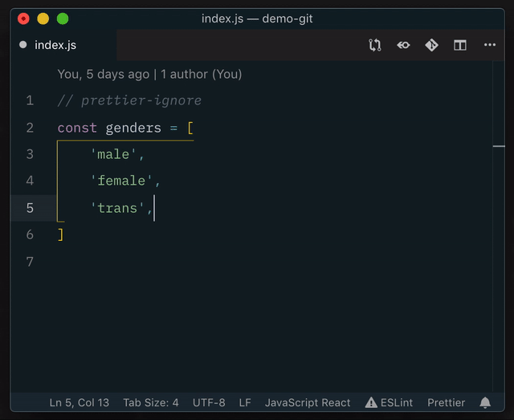Click line number 2 in the gutter
The width and height of the screenshot is (514, 420).
tap(30, 128)
